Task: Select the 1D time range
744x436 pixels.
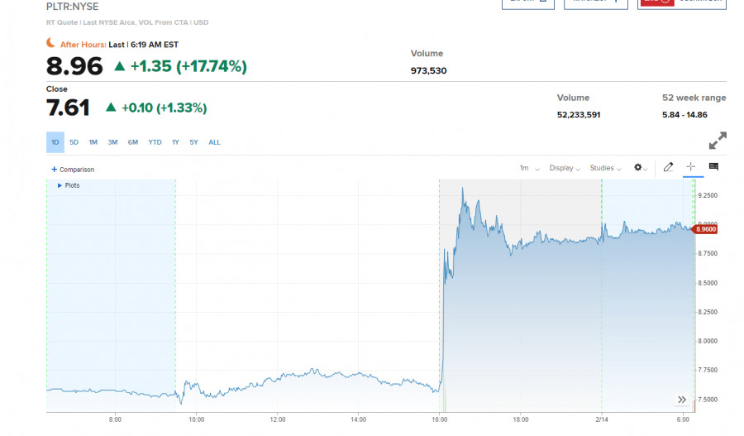Action: tap(55, 142)
